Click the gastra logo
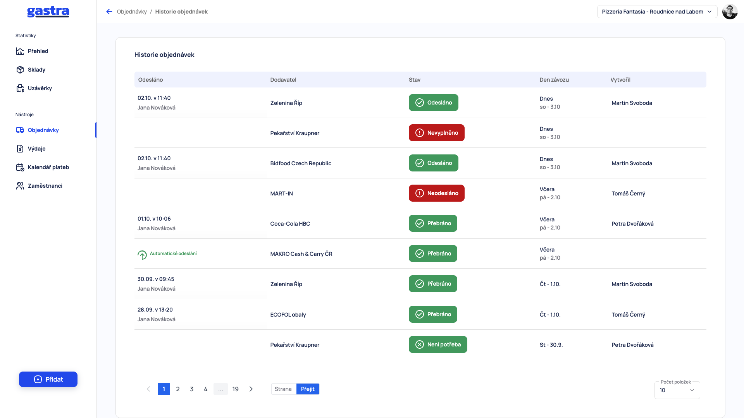The image size is (744, 418). pos(48,12)
